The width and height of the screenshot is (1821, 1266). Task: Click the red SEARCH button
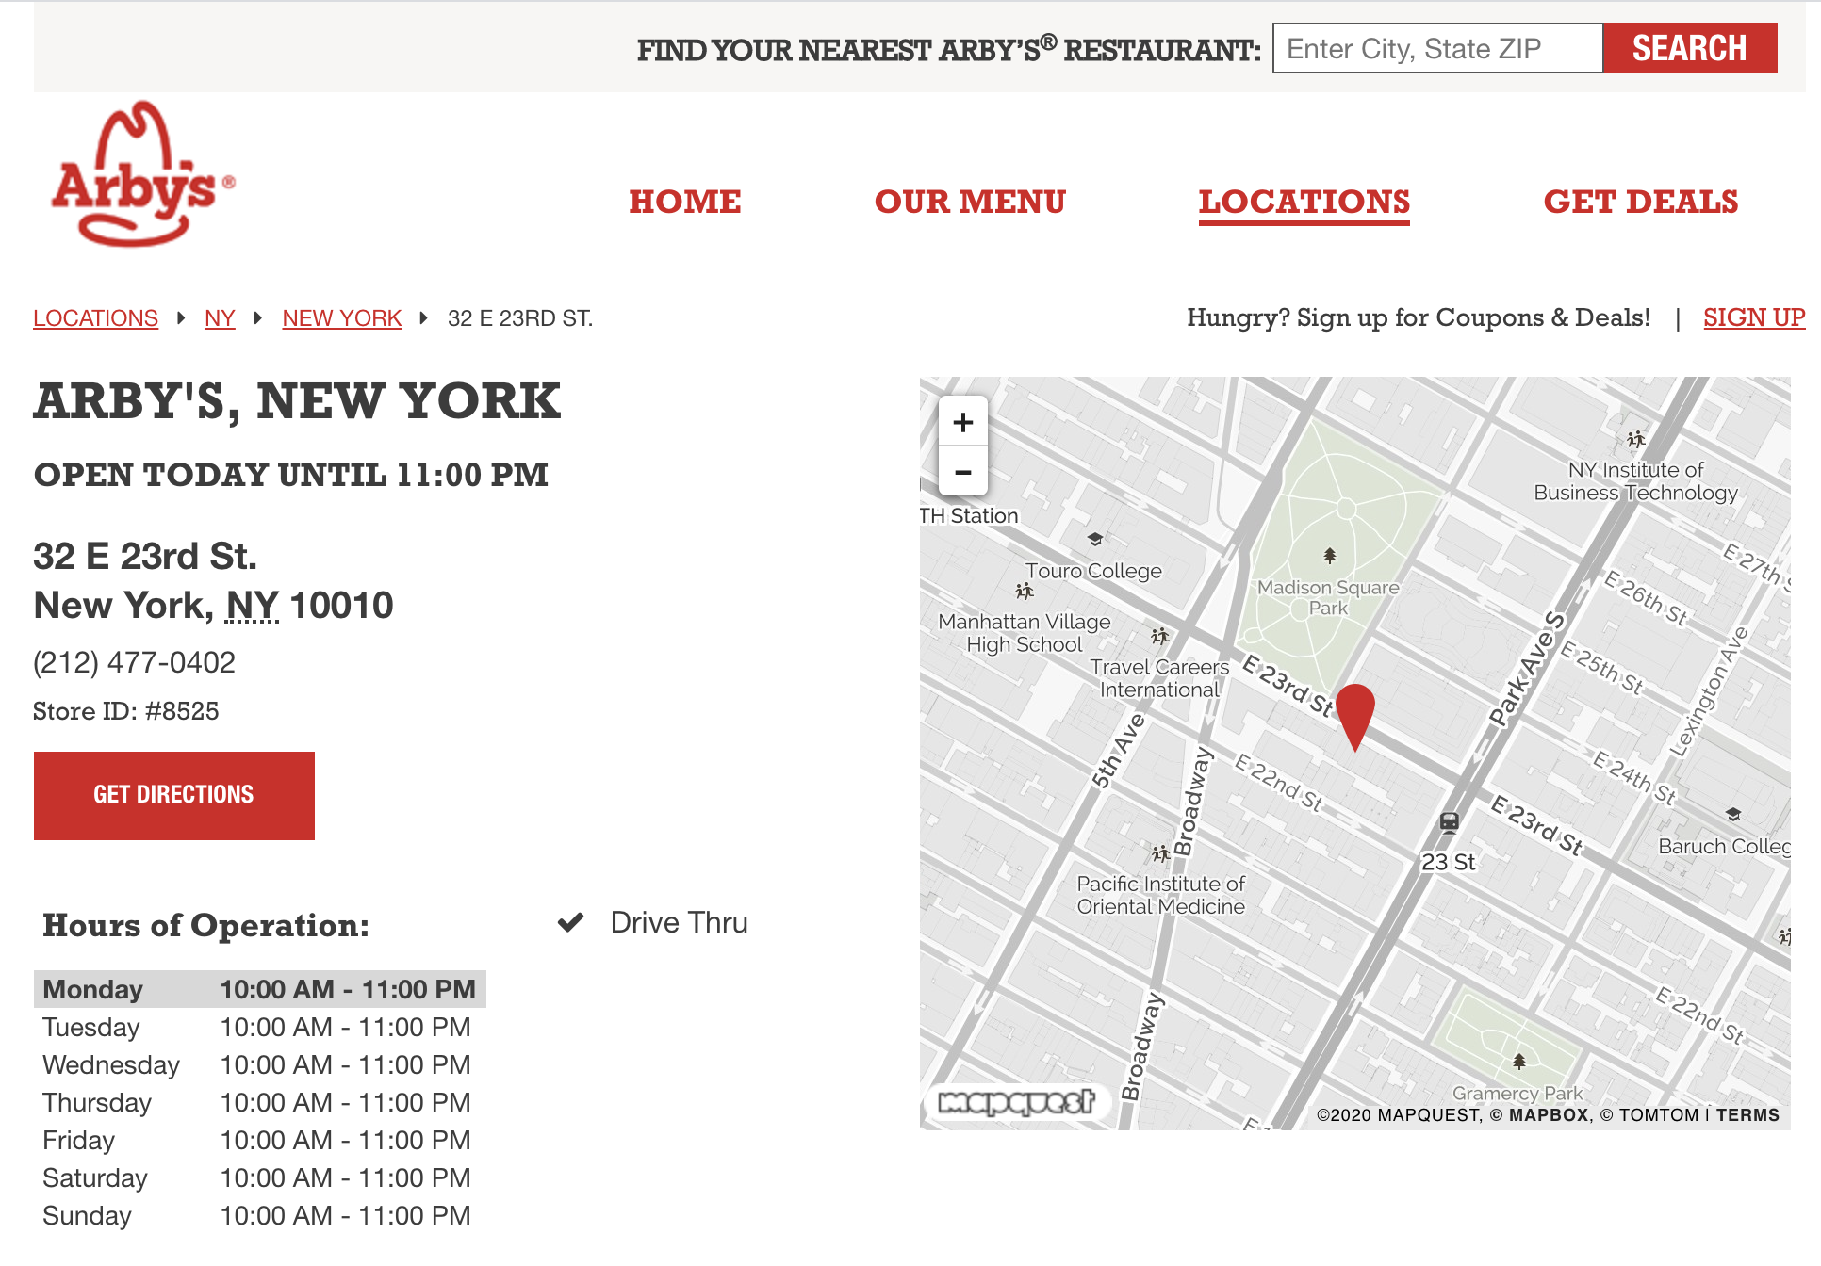(x=1689, y=47)
